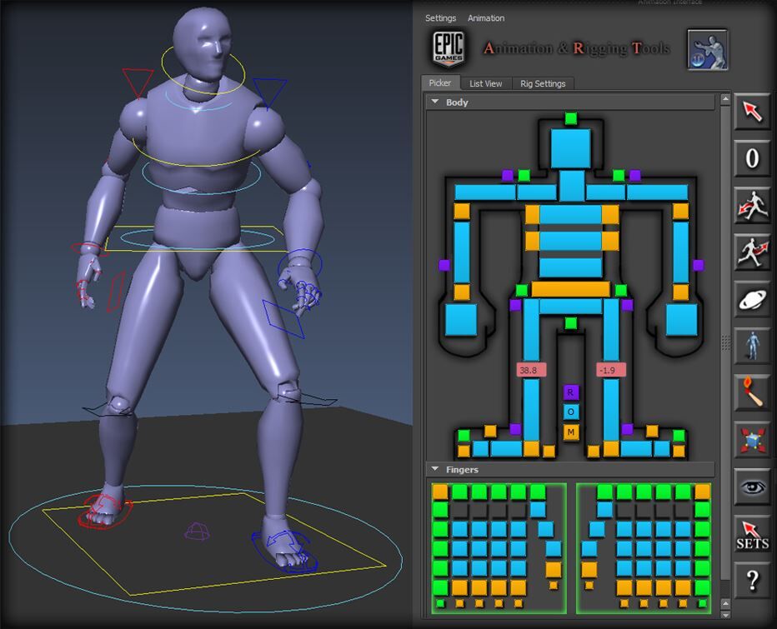Select the arrow selection tool icon
Screen dimensions: 777x629
(751, 112)
